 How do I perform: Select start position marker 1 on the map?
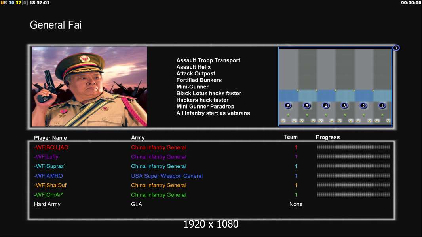382,105
